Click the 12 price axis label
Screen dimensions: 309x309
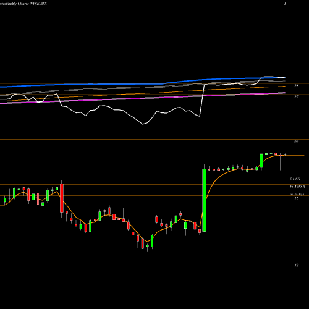coord(296,266)
